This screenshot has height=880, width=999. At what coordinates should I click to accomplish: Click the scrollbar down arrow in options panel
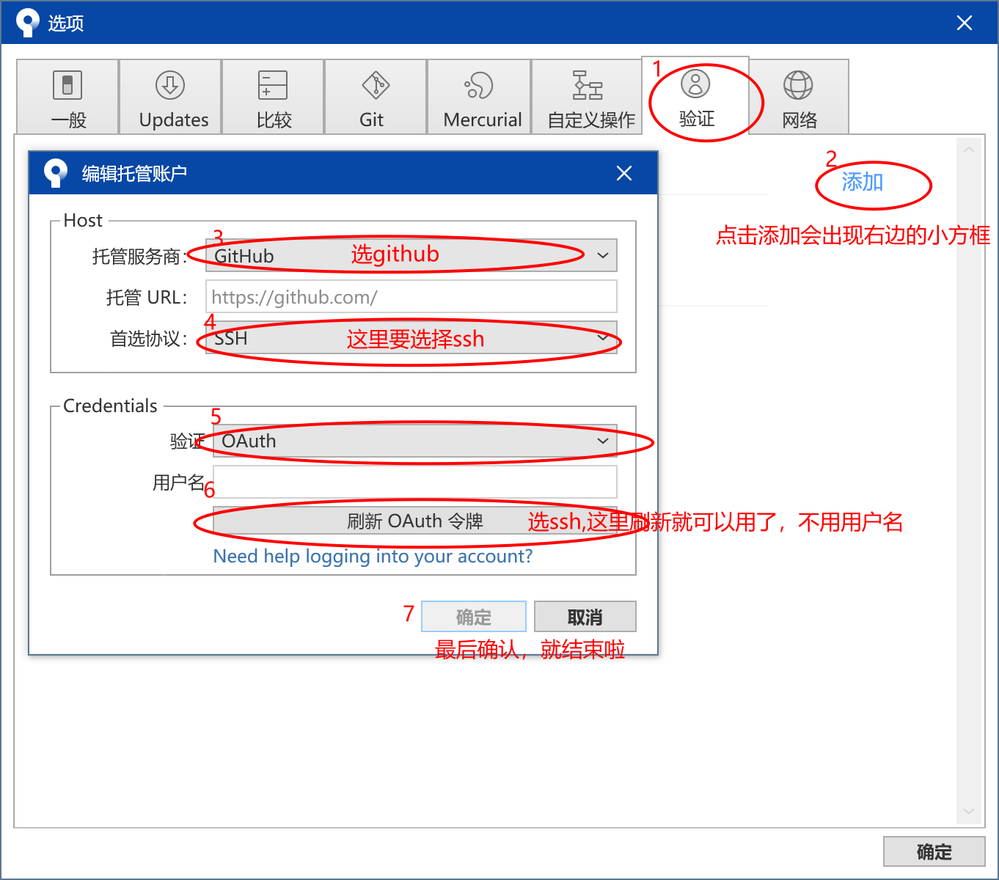[x=969, y=811]
